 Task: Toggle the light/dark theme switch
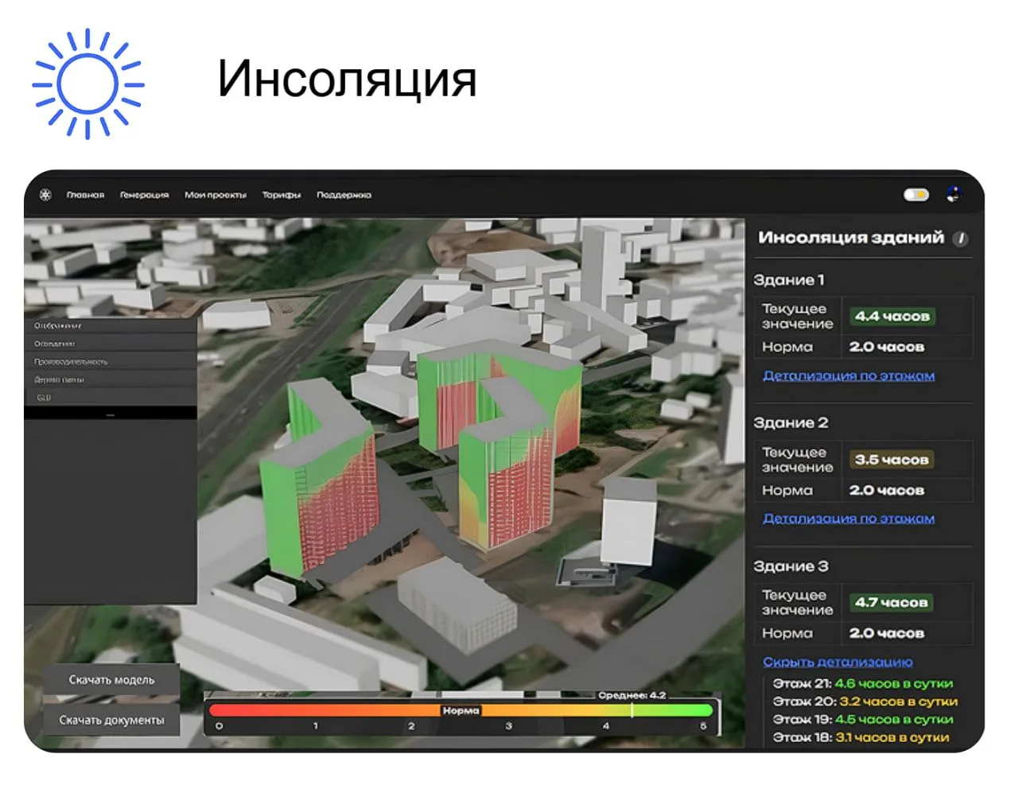point(916,195)
